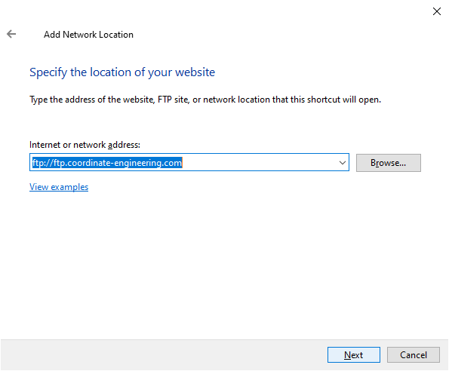Click the instruction sentence about FTP site
The height and width of the screenshot is (371, 449).
tap(205, 100)
